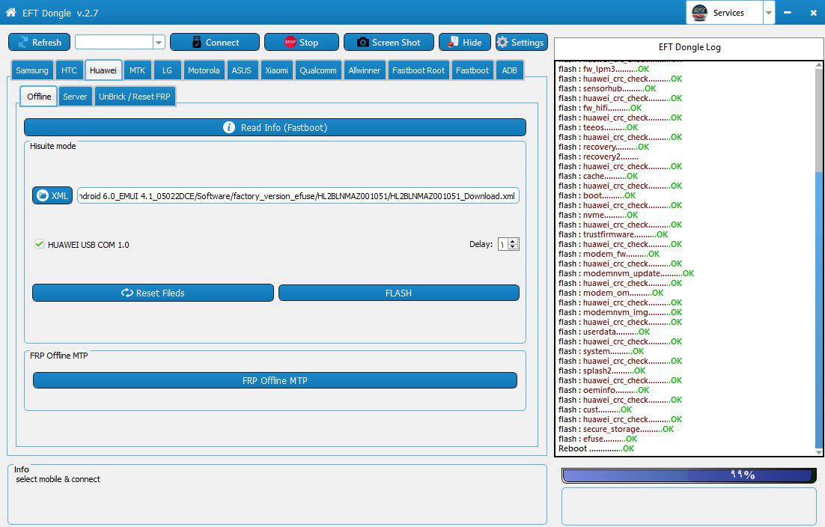Toggle HUAWEI USB COM 1.0 checkbox
Image resolution: width=825 pixels, height=527 pixels.
(x=40, y=244)
